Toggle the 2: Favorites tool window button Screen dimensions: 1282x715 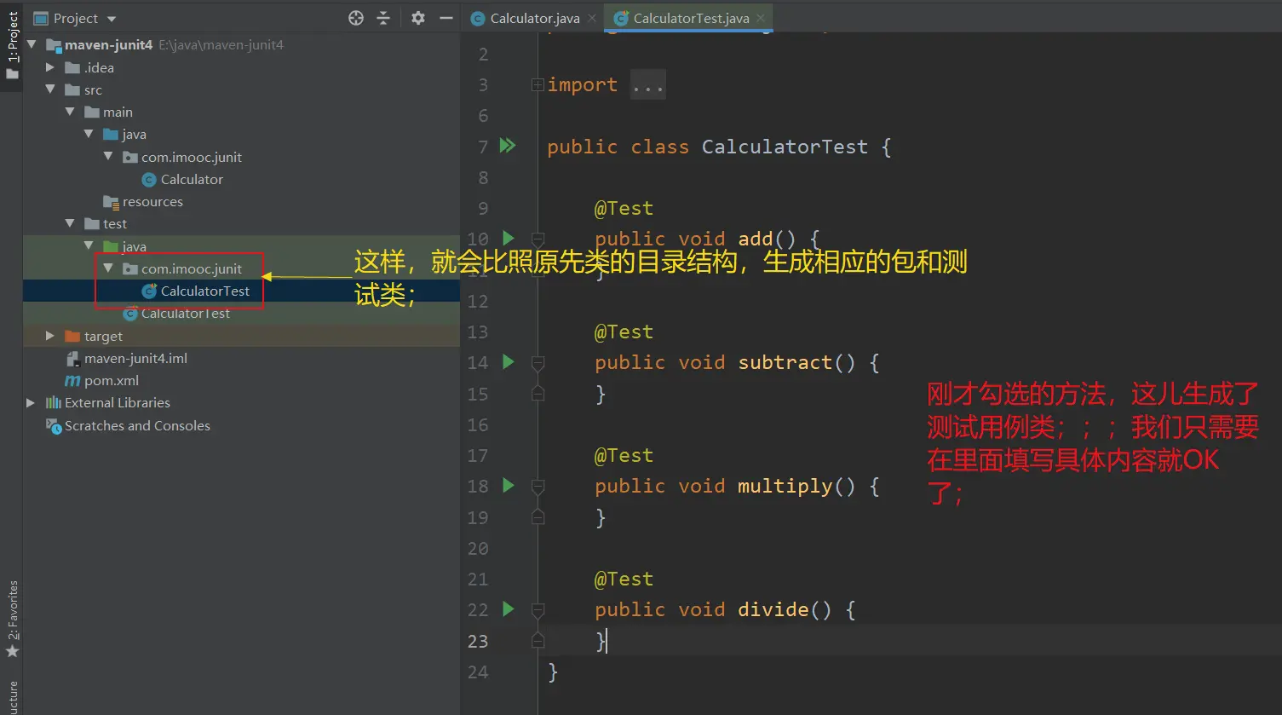(x=12, y=620)
